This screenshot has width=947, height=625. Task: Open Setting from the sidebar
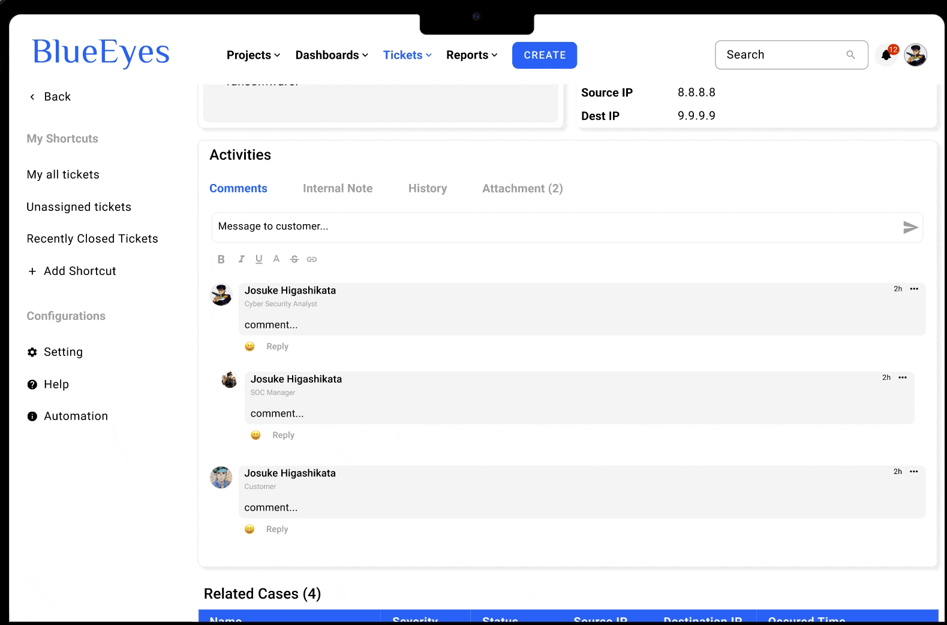[63, 352]
